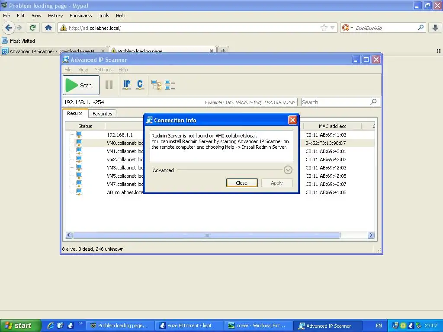Click the magnifier icon in the scanner Search box
Viewport: 443px width, 332px height.
point(373,102)
